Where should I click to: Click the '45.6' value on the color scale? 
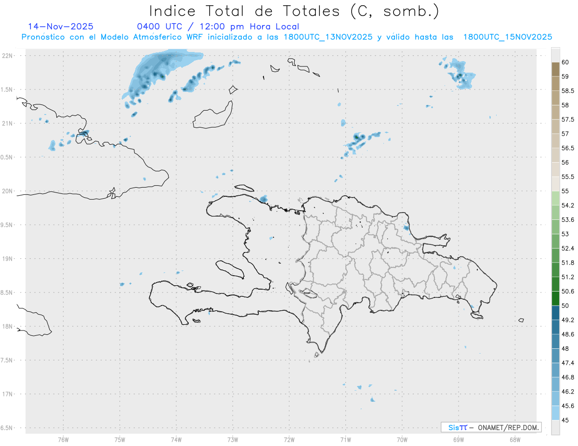567,406
